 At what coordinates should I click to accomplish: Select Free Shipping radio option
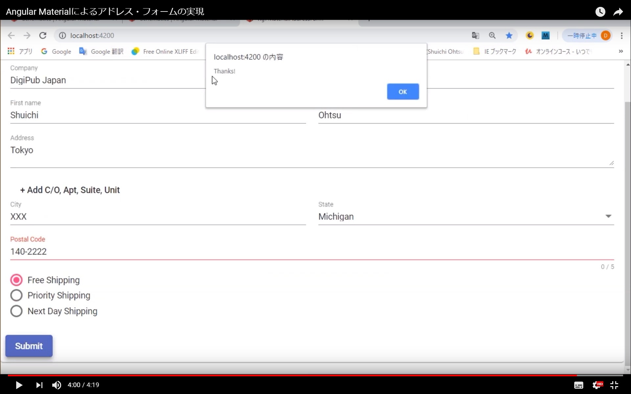coord(16,280)
